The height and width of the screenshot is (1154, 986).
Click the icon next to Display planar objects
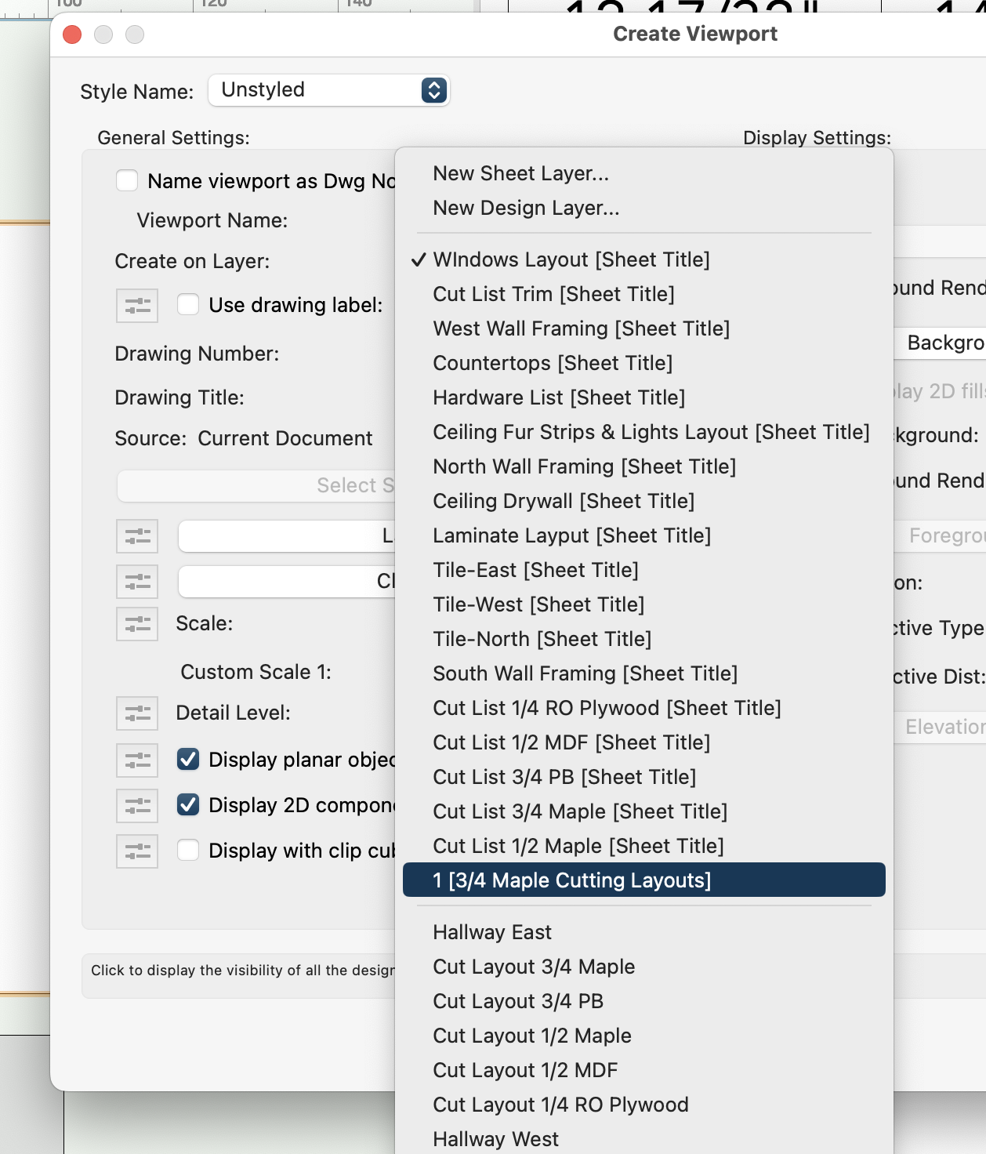(x=136, y=760)
